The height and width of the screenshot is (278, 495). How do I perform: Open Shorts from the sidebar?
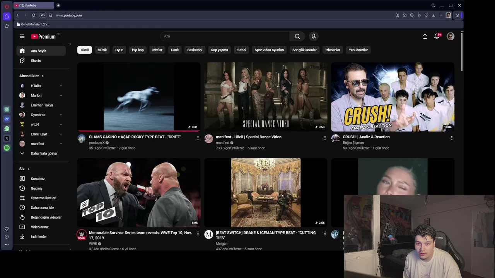tap(41, 61)
